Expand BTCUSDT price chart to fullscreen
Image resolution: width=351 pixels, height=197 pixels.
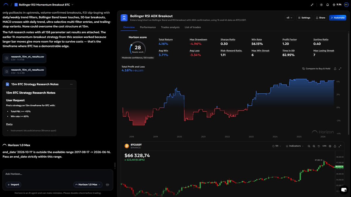tap(340, 146)
